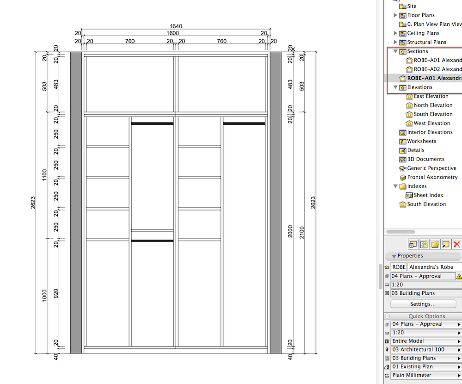The image size is (462, 384).
Task: Expand the Floor Plans tree branch
Action: (x=395, y=15)
